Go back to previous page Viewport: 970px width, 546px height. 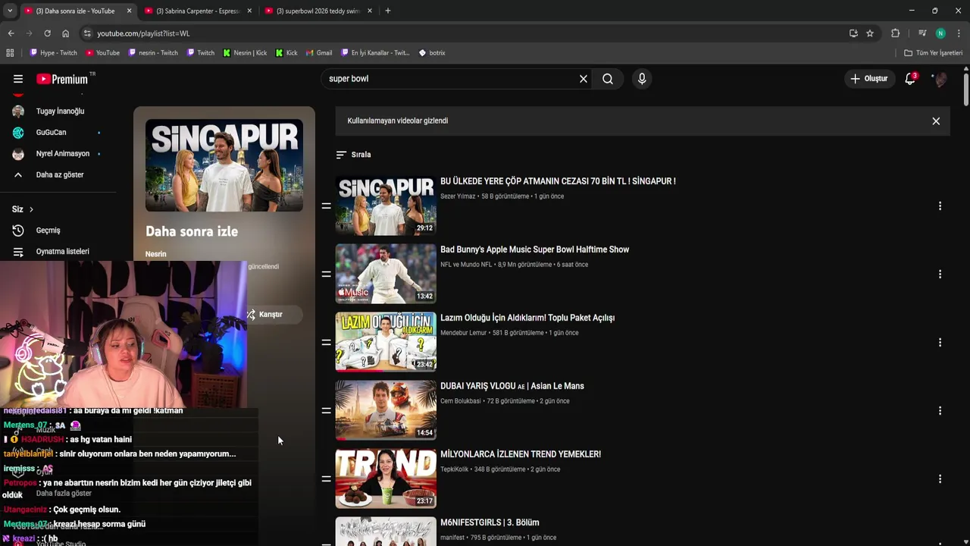[x=11, y=33]
